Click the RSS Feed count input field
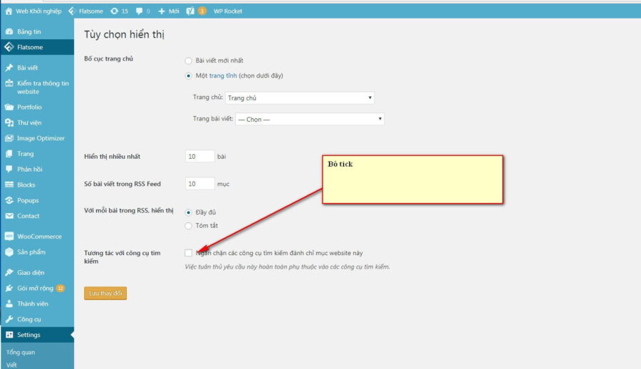 (x=200, y=184)
